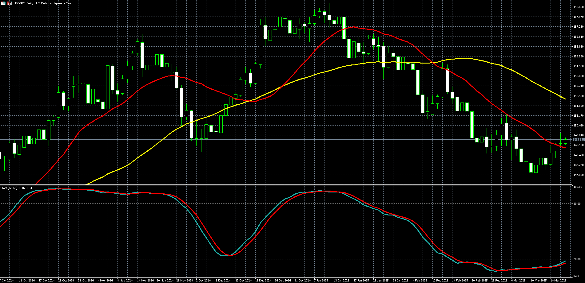This screenshot has width=585, height=283.
Task: Click the '7 Jan 2025' date label
Action: tap(321, 281)
